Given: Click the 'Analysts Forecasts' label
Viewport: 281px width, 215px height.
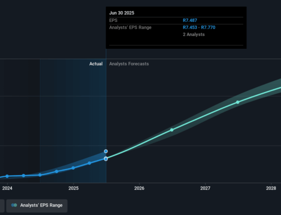Looking at the screenshot, I should [x=129, y=64].
